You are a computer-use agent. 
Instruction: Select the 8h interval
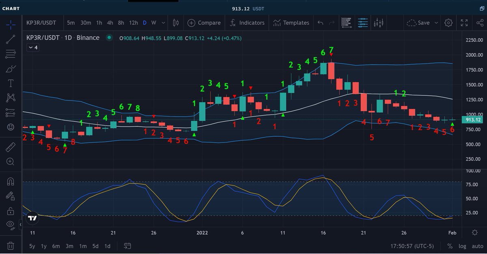click(x=121, y=23)
